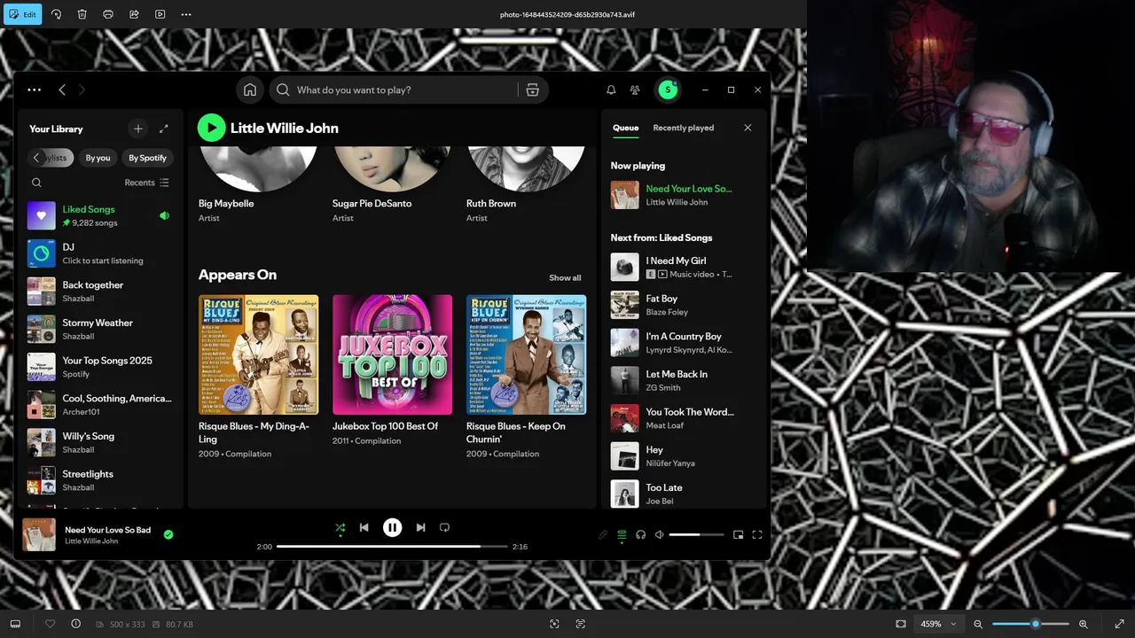Go back in Spotify navigation
This screenshot has width=1135, height=638.
[62, 89]
